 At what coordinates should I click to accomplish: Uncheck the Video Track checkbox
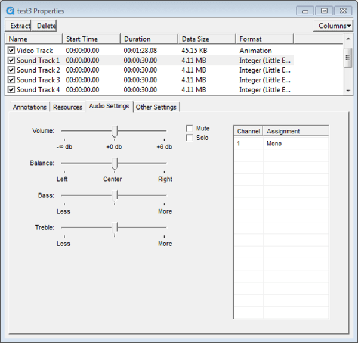point(11,51)
